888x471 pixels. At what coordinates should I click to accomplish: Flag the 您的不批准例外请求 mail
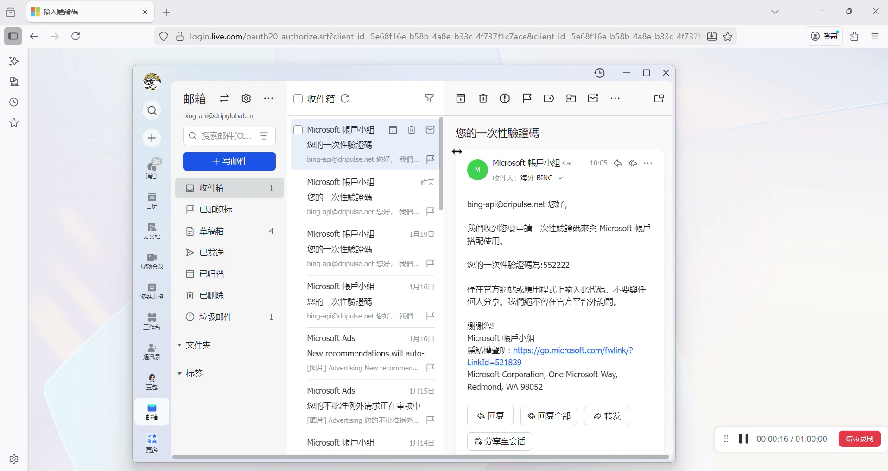(x=430, y=420)
